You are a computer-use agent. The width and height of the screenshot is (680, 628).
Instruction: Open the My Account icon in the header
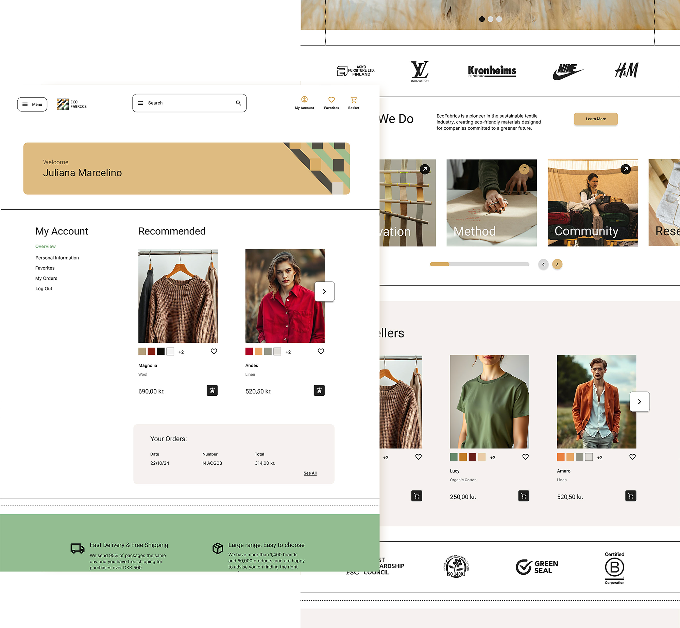coord(304,100)
